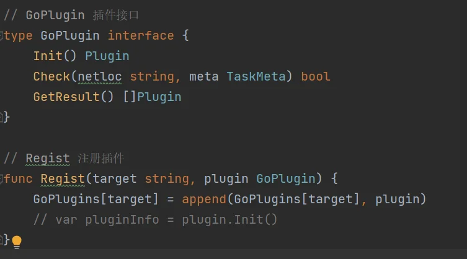Screen dimensions: 467x259
Task: Click the GoPlugin type in Regist parameters
Action: tap(286, 179)
